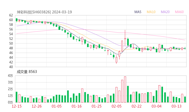Click the tallest red volume bar
This screenshot has height=112, width=189.
tap(125, 89)
